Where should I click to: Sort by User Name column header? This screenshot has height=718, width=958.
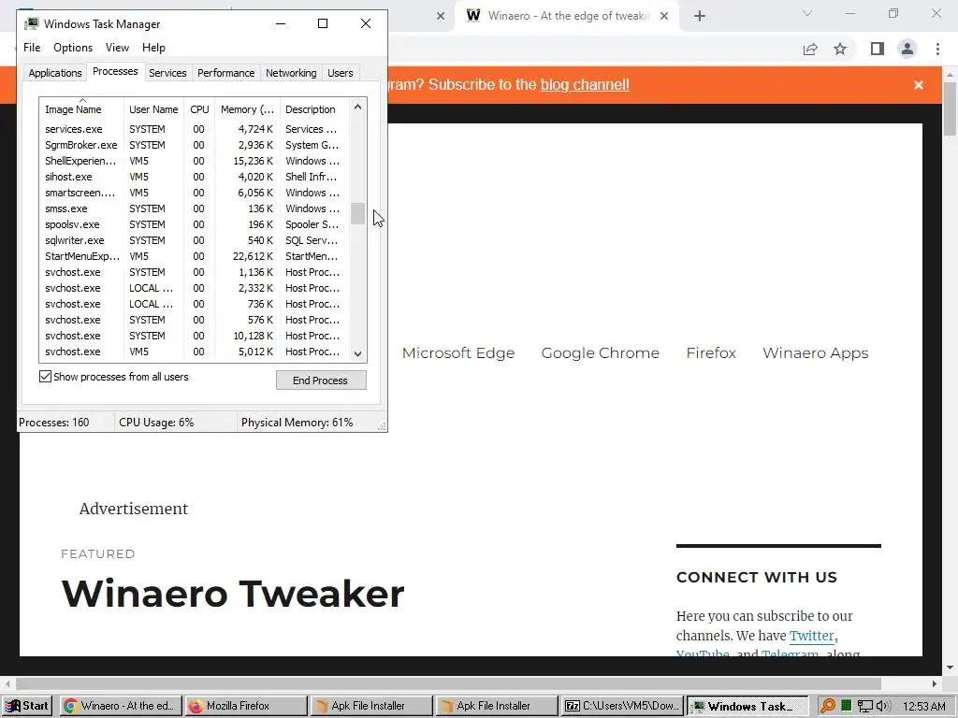click(x=153, y=109)
